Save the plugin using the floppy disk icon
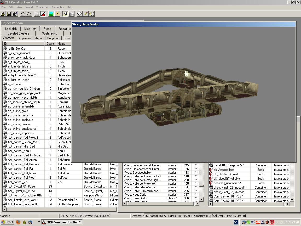301x226 pixels. tap(9, 14)
